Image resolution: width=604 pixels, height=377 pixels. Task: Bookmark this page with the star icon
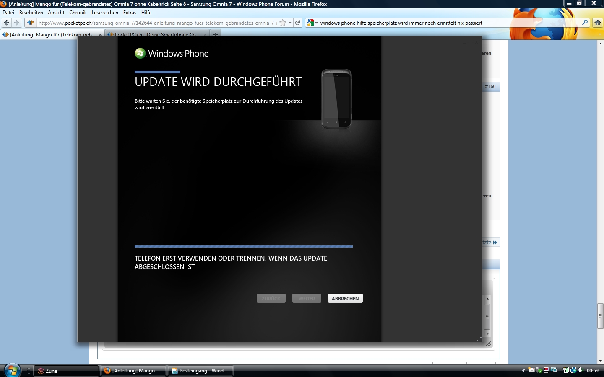[x=283, y=23]
